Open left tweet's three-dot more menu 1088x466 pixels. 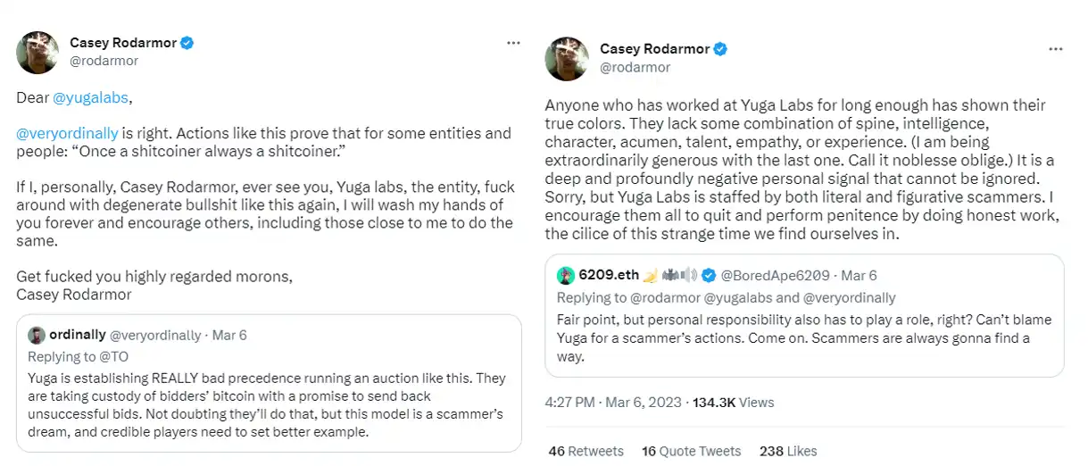[512, 42]
